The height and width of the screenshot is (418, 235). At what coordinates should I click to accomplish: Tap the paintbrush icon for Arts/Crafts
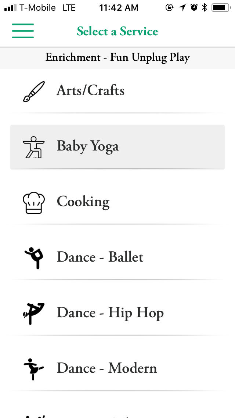[x=33, y=91]
